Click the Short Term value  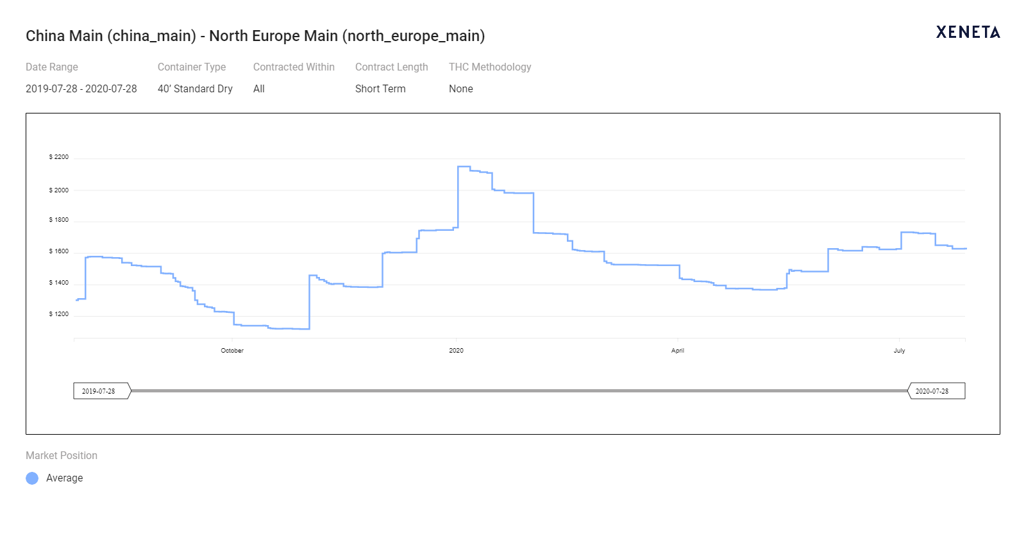(x=380, y=88)
